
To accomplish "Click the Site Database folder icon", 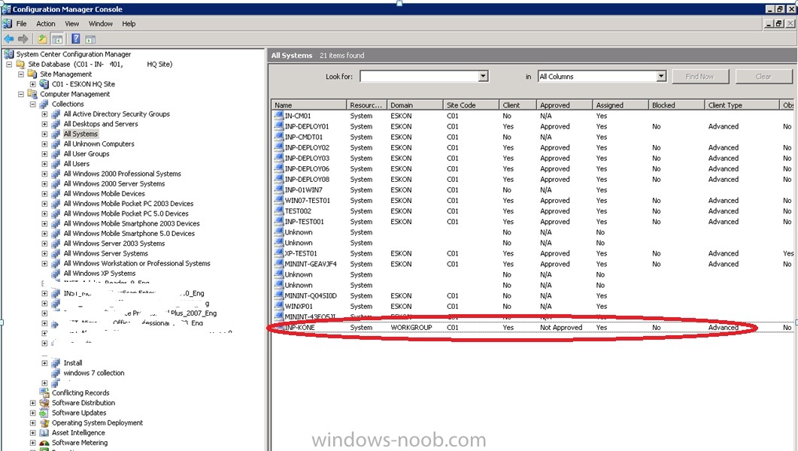I will coord(20,64).
